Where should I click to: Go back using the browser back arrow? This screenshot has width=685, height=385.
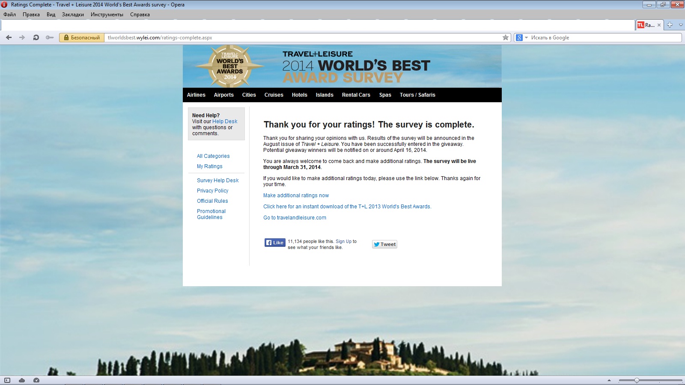tap(9, 38)
